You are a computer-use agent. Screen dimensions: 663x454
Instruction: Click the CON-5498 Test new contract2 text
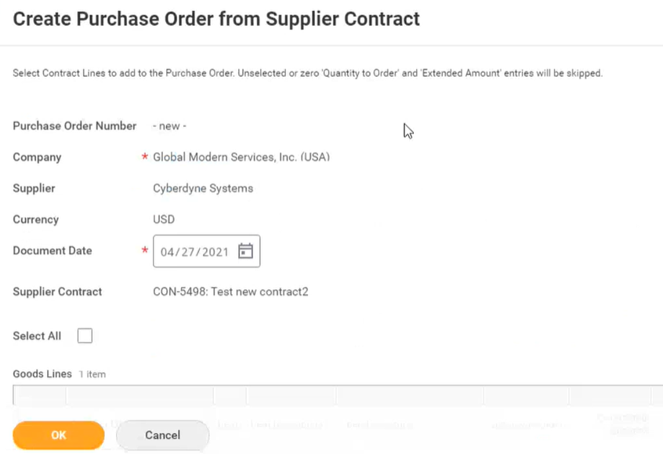point(230,292)
